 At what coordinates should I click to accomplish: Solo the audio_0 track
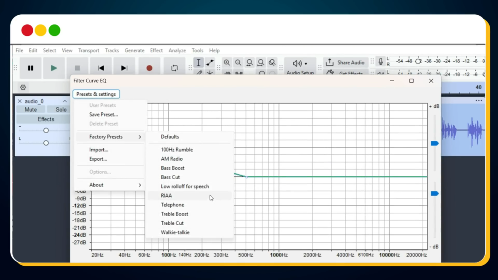click(x=61, y=110)
